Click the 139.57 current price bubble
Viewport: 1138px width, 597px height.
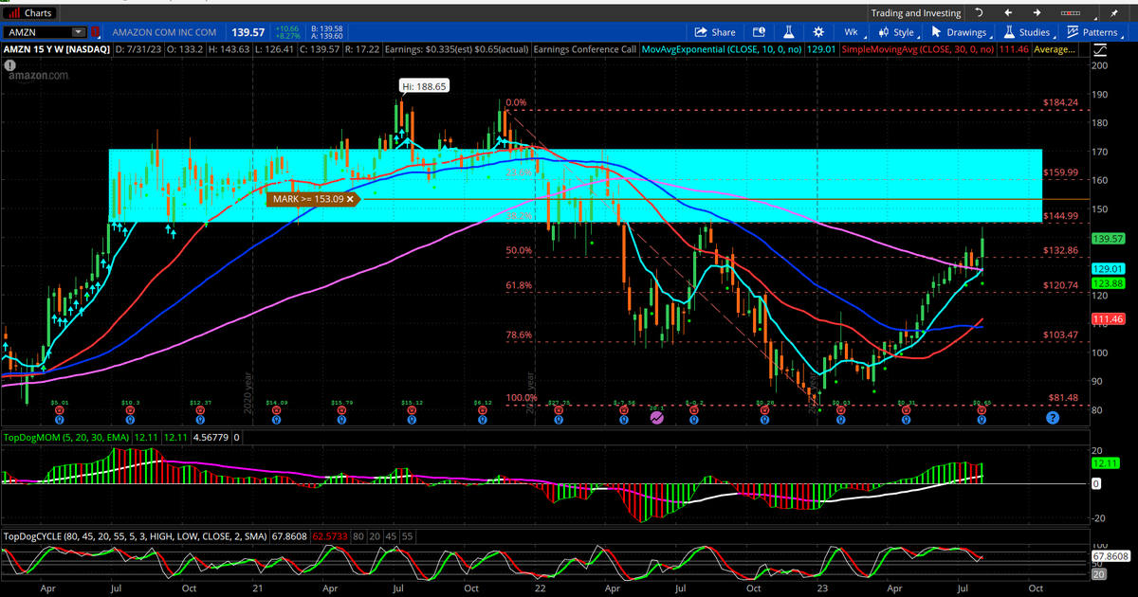(1108, 239)
